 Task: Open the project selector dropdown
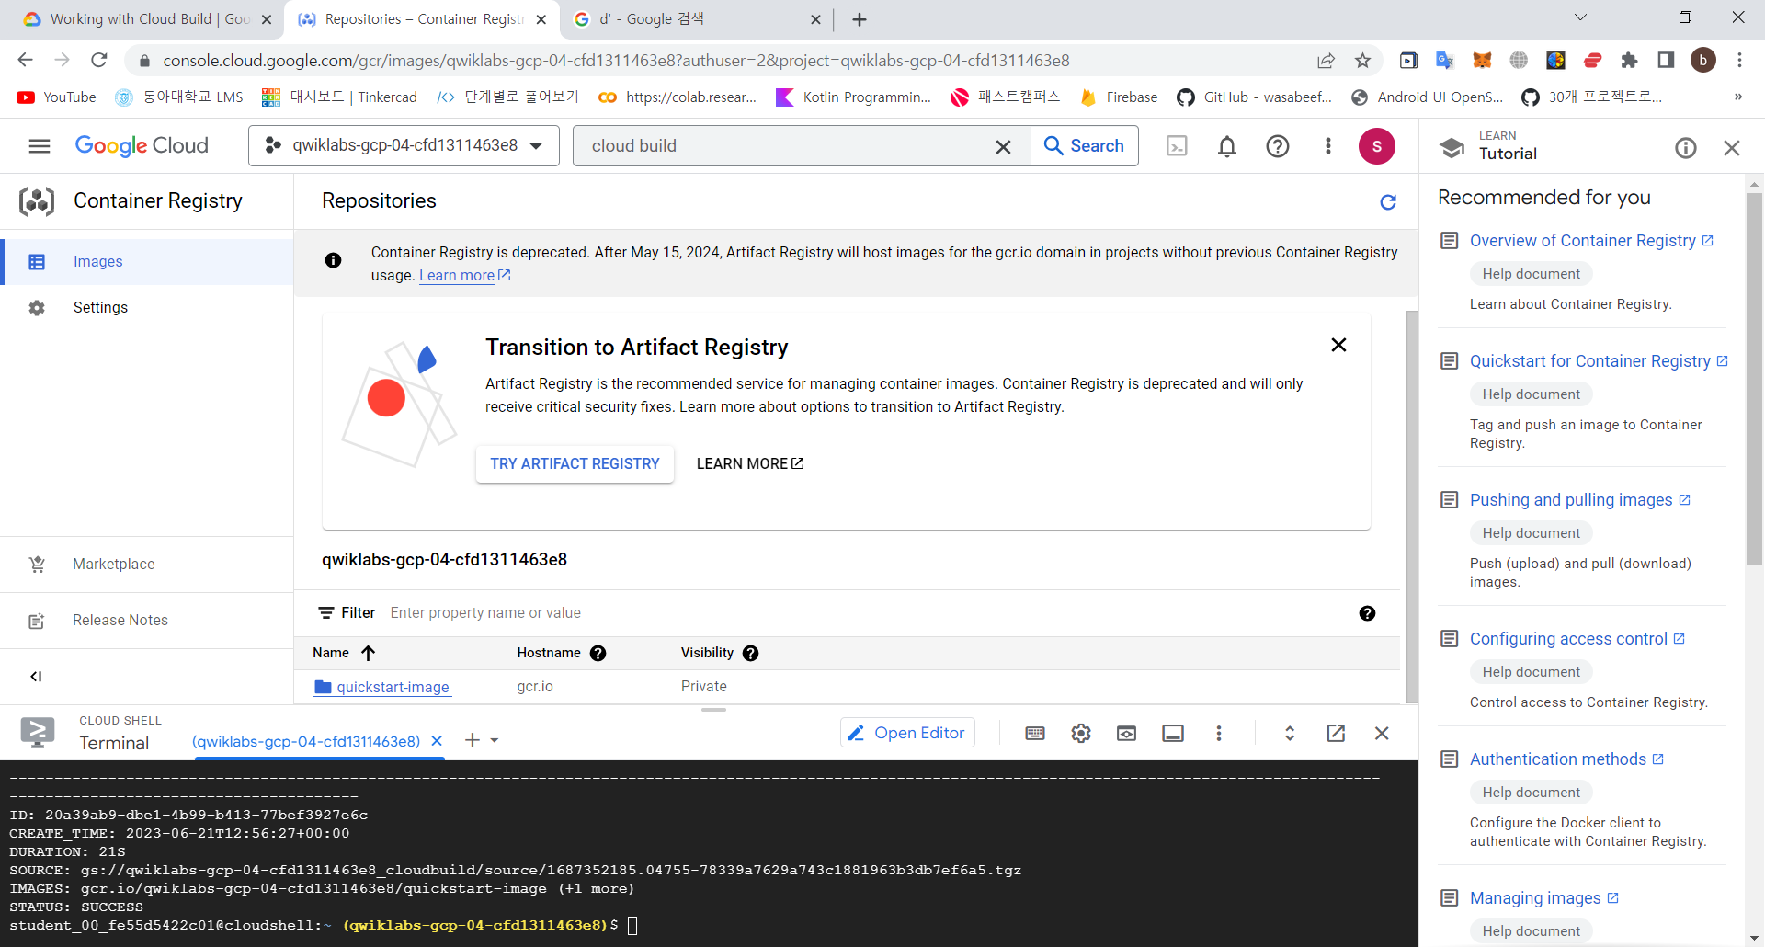404,146
